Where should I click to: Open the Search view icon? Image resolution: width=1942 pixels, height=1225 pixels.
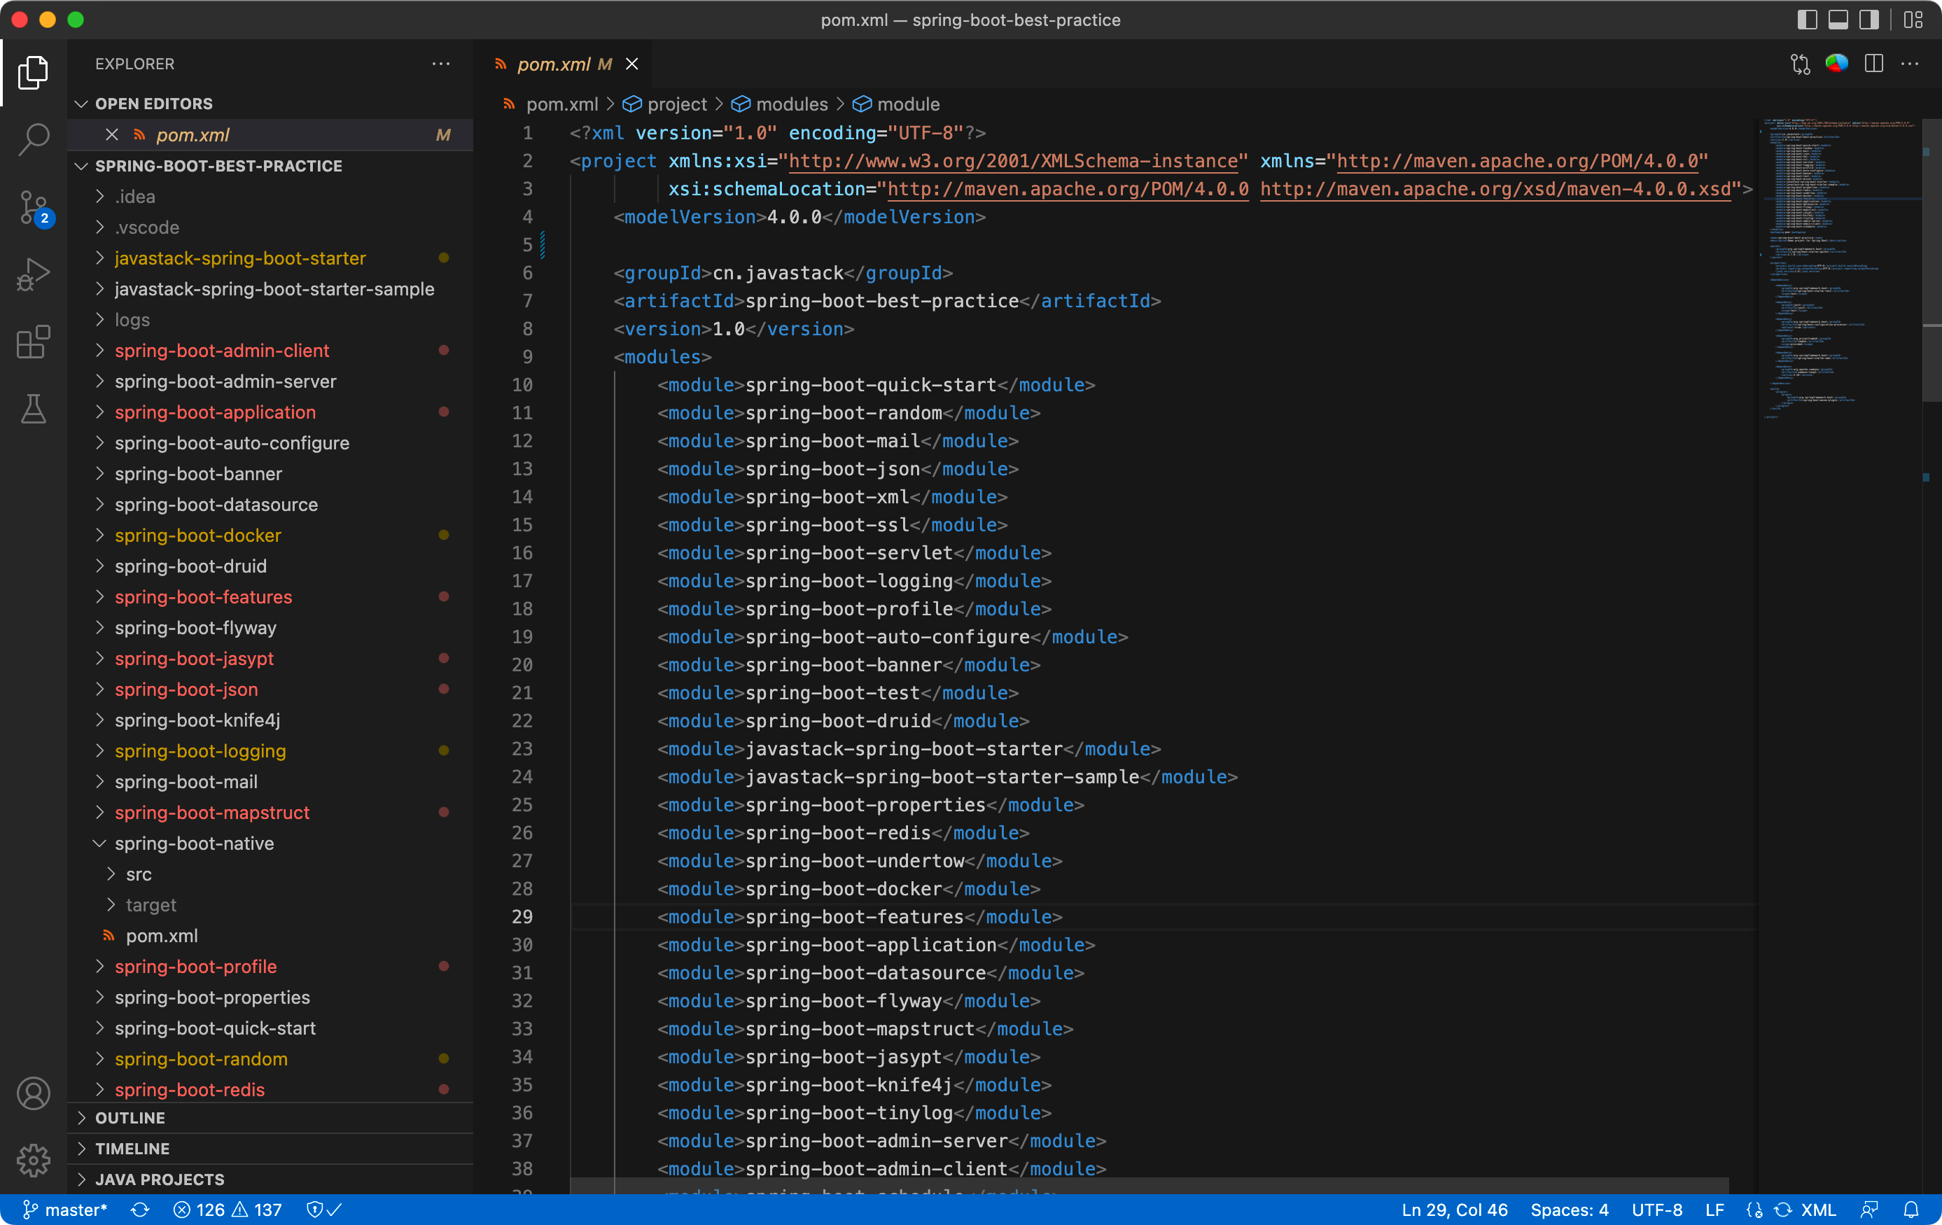(33, 139)
